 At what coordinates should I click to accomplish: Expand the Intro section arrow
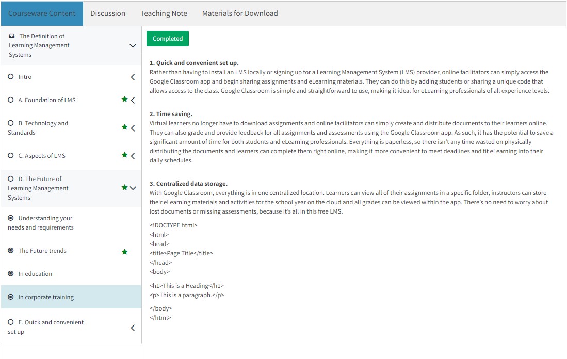133,77
